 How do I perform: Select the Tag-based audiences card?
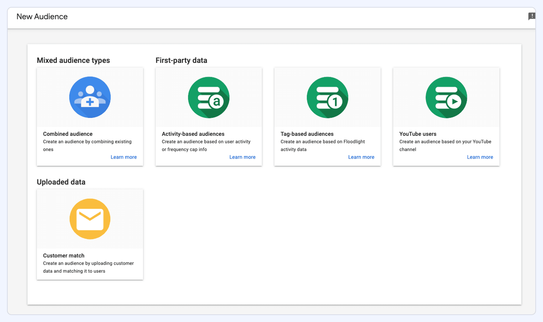pyautogui.click(x=327, y=116)
